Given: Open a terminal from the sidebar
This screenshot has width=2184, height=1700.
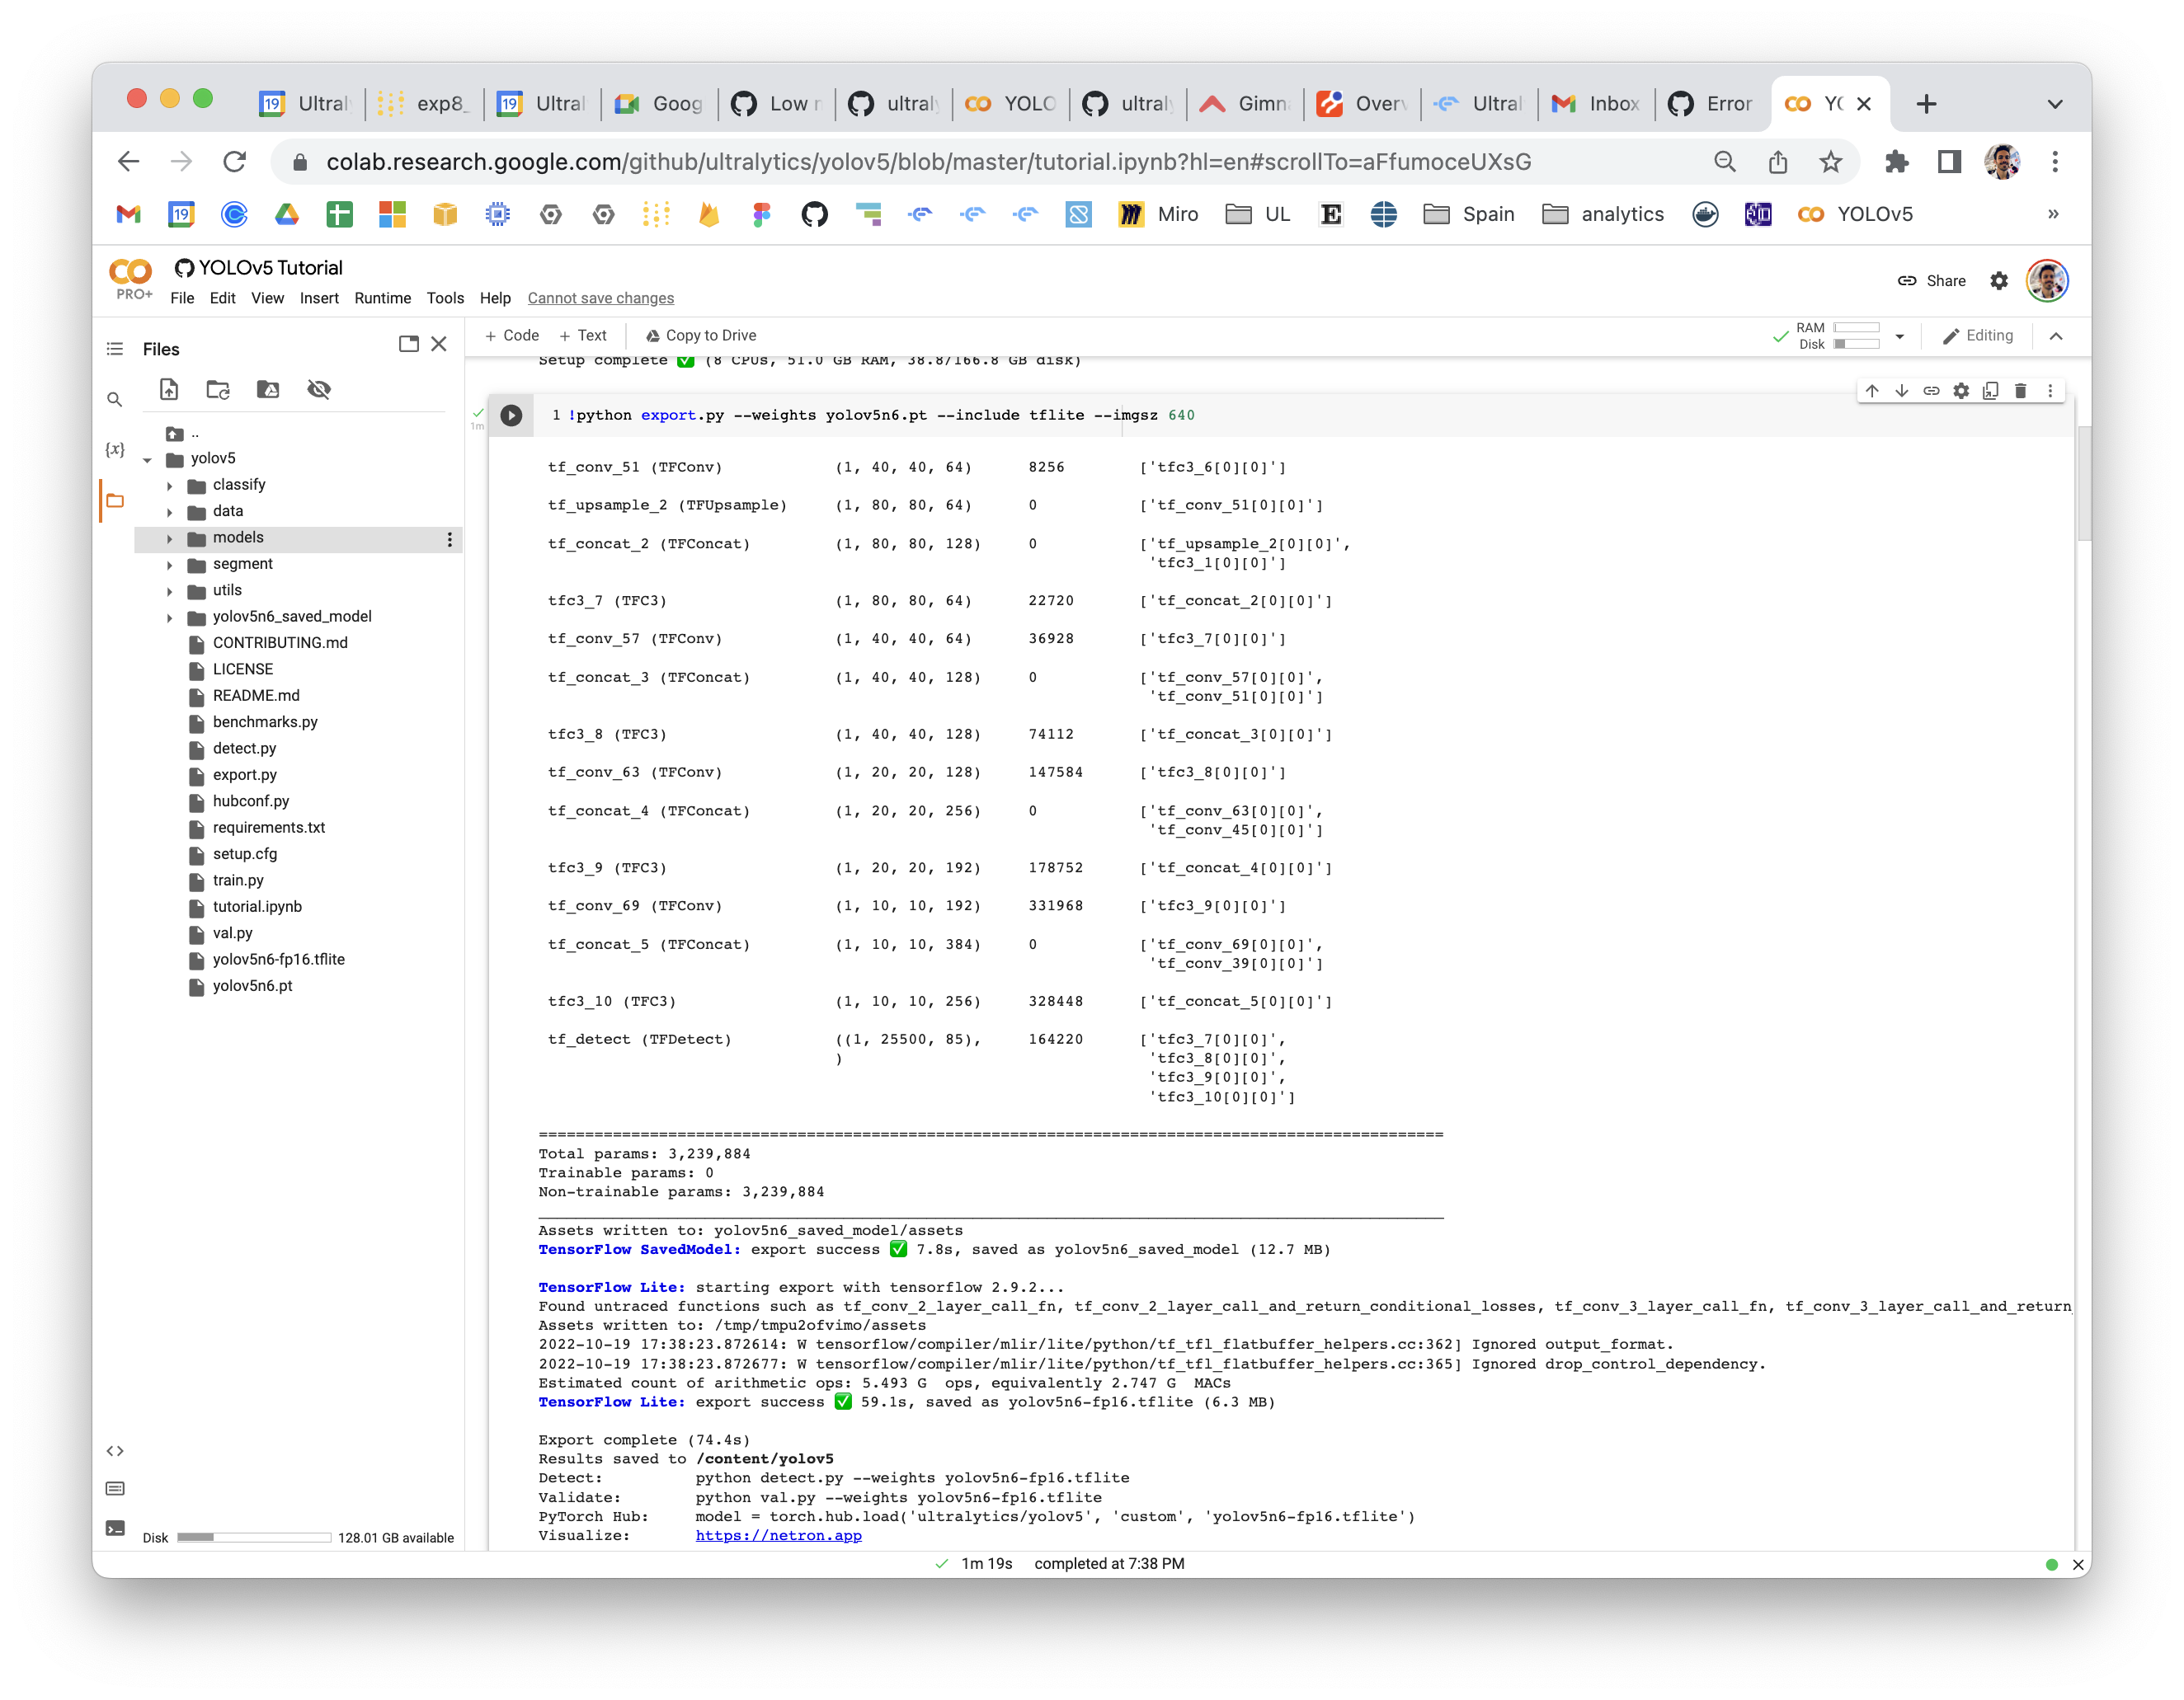Looking at the screenshot, I should click(x=115, y=1528).
